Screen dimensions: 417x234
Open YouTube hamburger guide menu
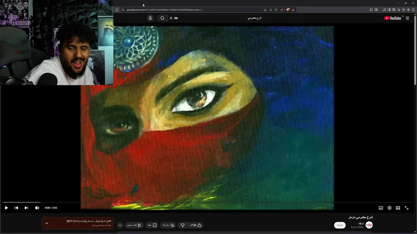coord(407,18)
